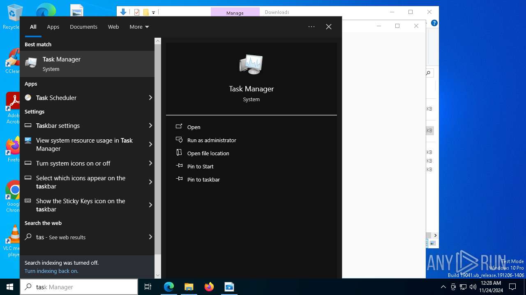Open the notification center icon
The width and height of the screenshot is (526, 295).
coord(512,287)
